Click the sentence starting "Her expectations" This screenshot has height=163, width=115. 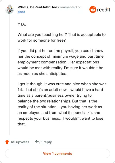[x=60, y=68]
